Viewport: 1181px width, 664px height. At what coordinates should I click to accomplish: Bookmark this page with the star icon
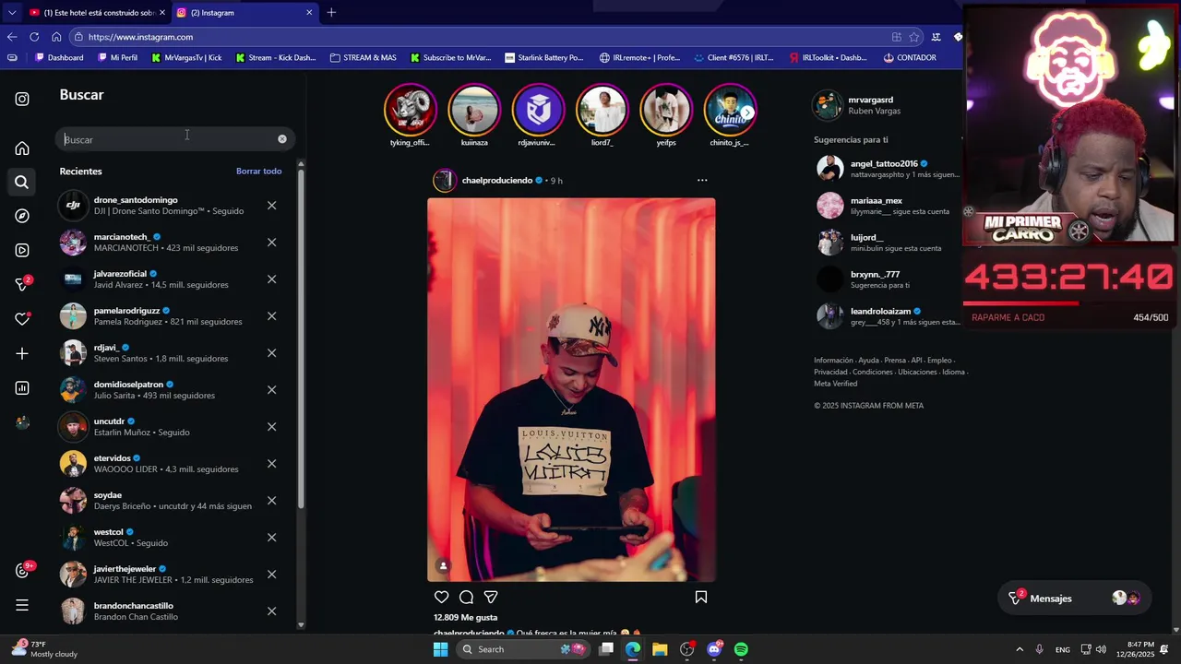point(913,37)
